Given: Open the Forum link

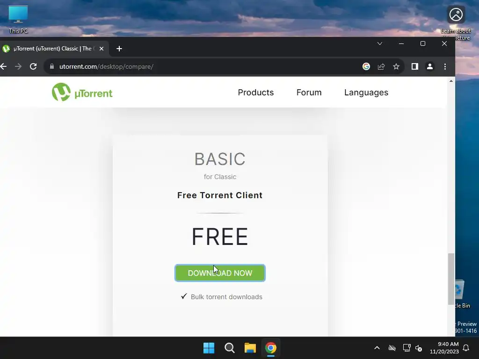Looking at the screenshot, I should pos(309,93).
